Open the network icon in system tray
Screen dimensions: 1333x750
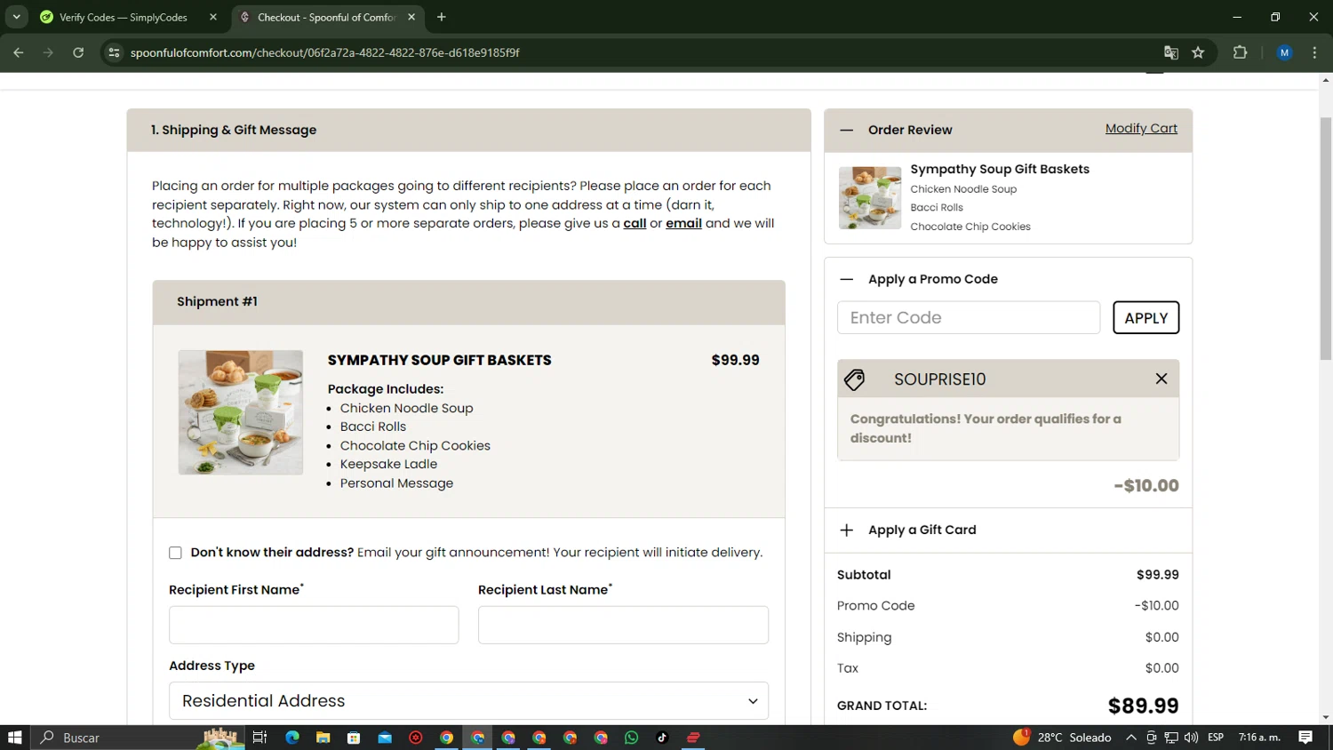point(1171,738)
